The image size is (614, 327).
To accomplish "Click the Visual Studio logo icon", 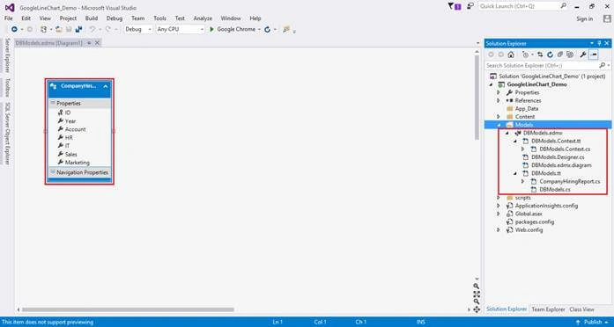I will pos(10,7).
